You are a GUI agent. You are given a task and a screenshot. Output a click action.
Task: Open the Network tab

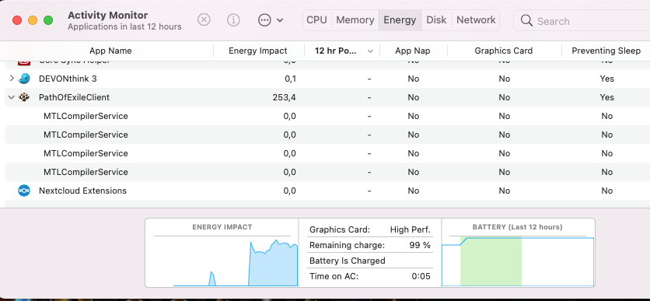[476, 20]
